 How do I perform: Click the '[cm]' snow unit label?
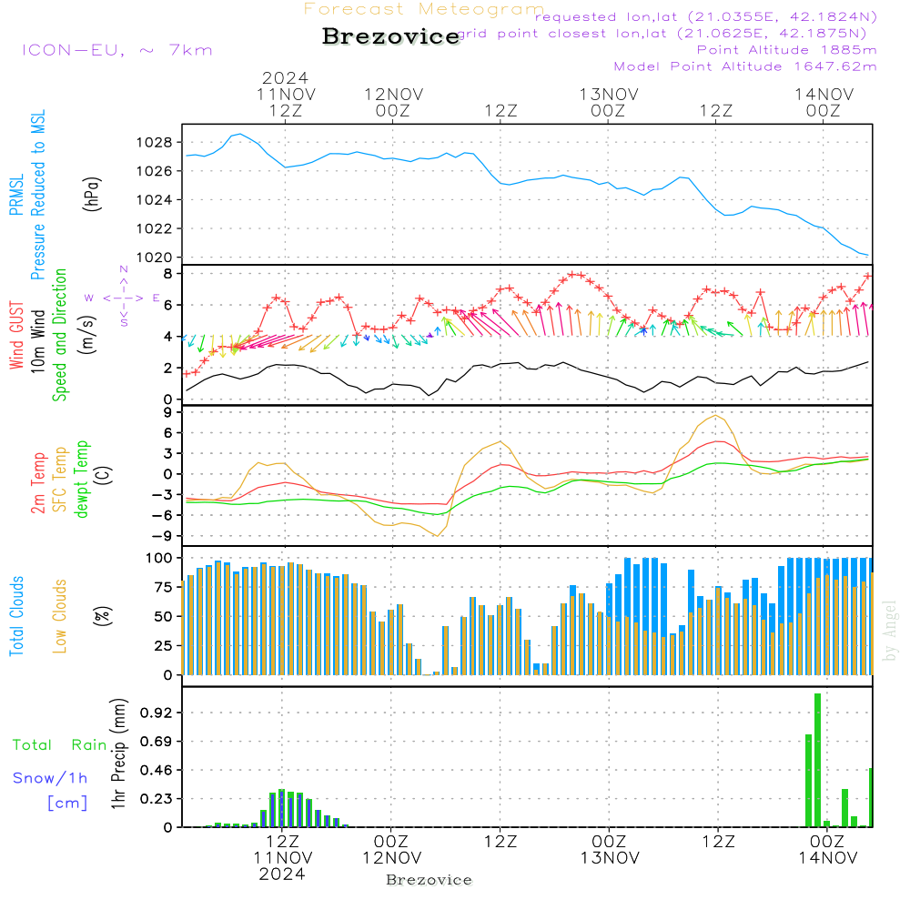coord(67,803)
